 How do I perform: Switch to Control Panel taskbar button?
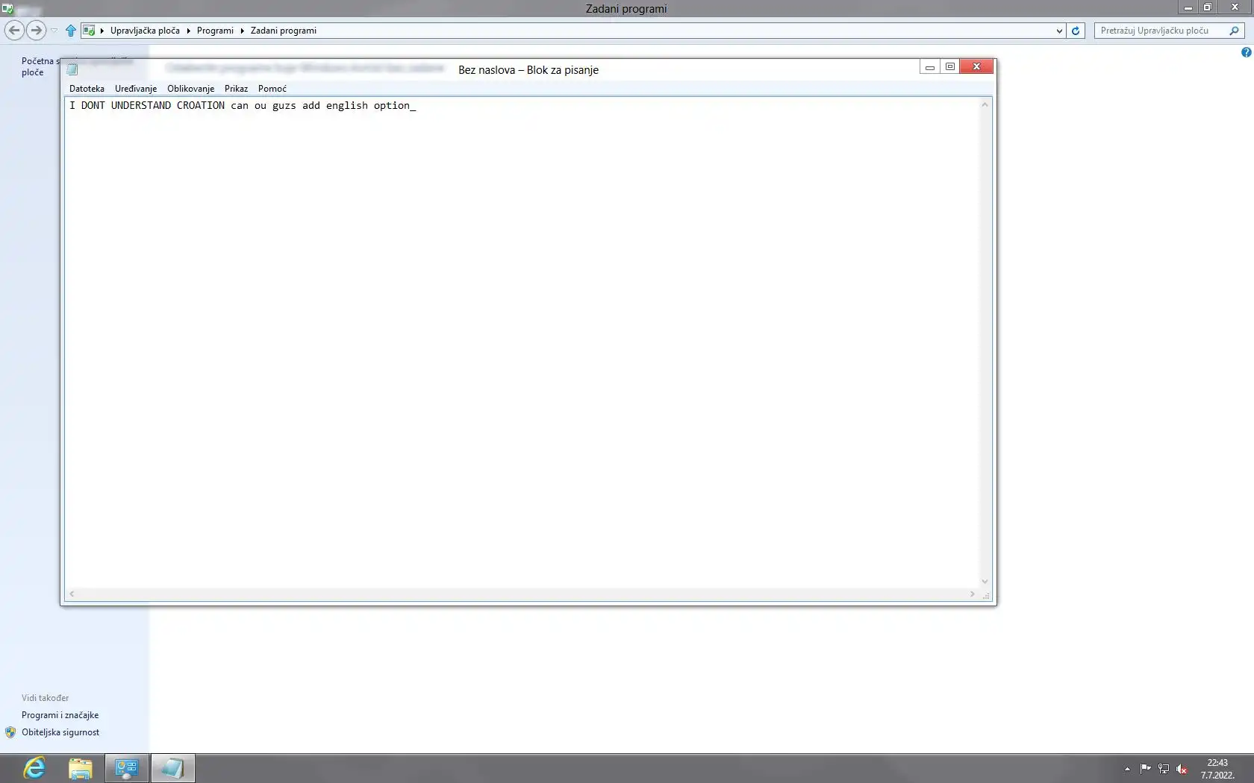127,768
